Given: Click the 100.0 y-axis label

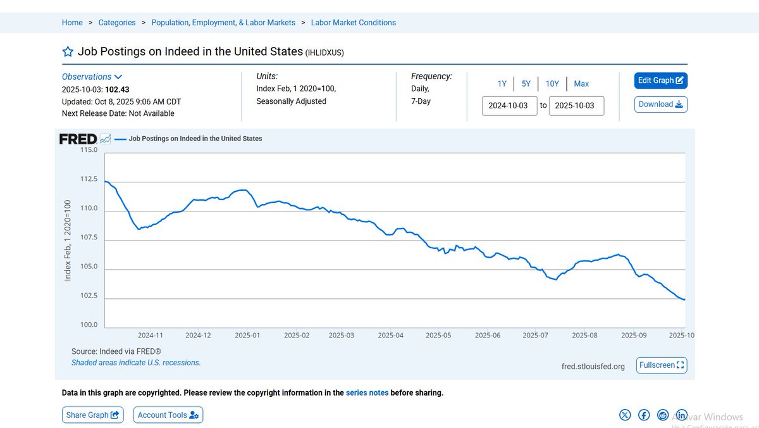Looking at the screenshot, I should coord(89,325).
